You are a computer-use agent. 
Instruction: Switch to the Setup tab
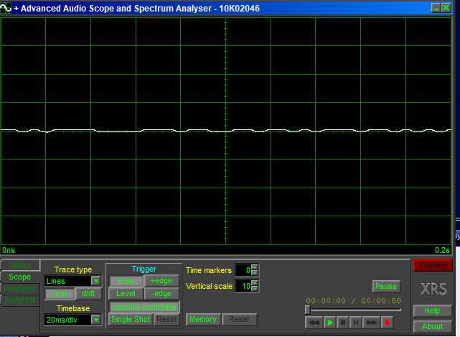click(x=20, y=265)
